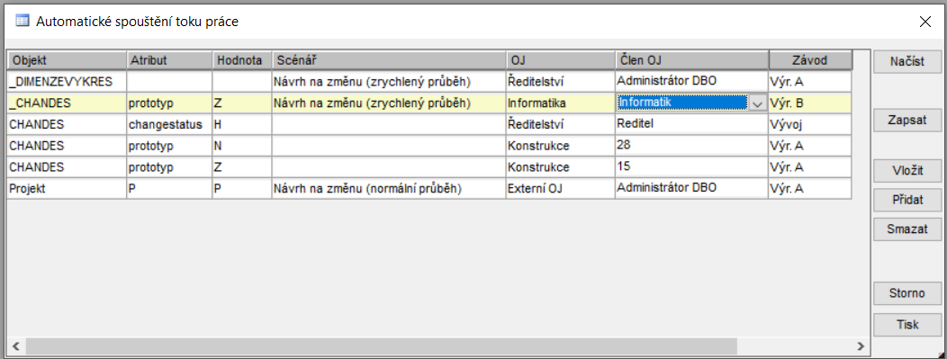The width and height of the screenshot is (947, 359).
Task: Click the Administrátor DBO cell in Projekt row
Action: [692, 188]
